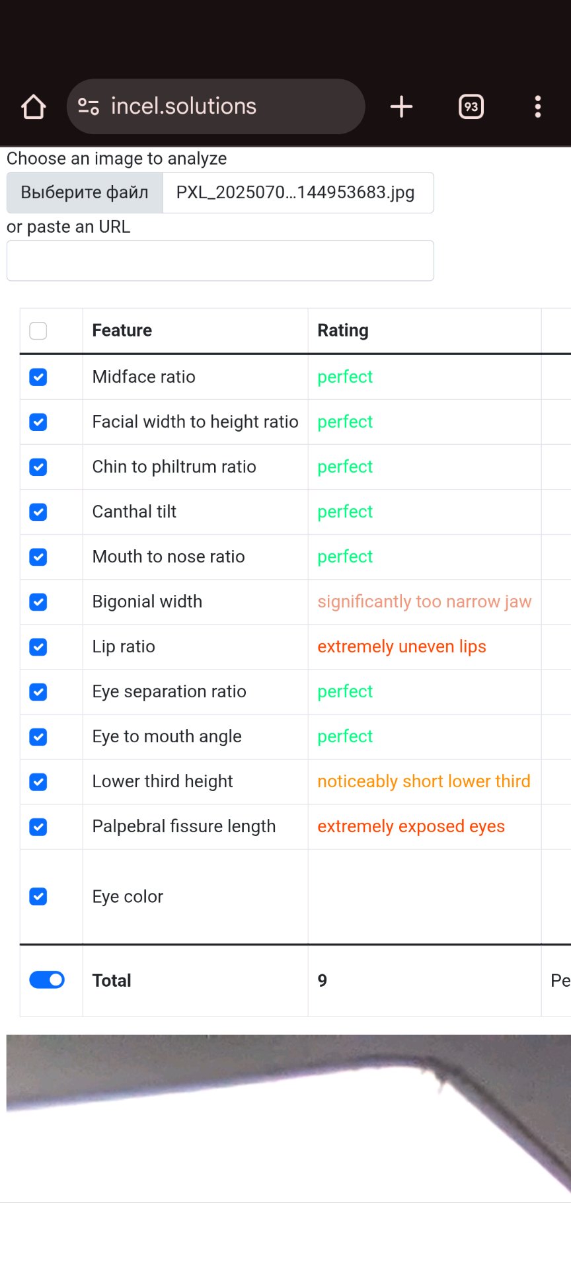Check the select-all checkbox in table header
This screenshot has height=1269, width=571.
coord(38,330)
